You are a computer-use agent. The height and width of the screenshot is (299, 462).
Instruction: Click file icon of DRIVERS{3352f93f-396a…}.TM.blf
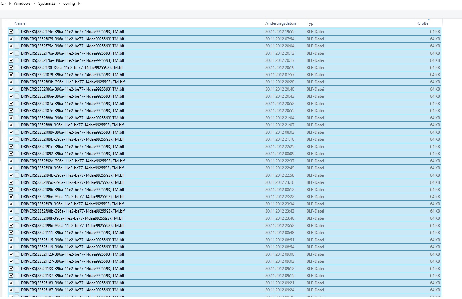(x=17, y=168)
